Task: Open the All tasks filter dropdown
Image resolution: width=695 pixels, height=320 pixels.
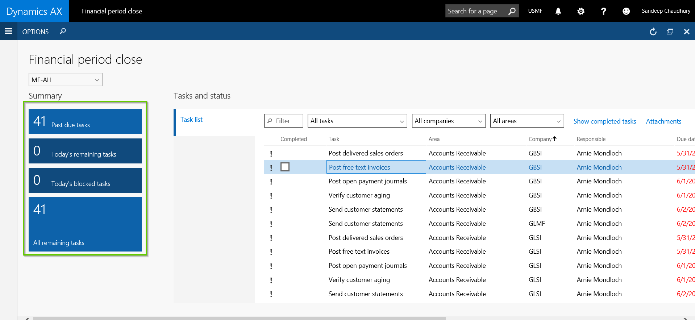Action: tap(357, 121)
